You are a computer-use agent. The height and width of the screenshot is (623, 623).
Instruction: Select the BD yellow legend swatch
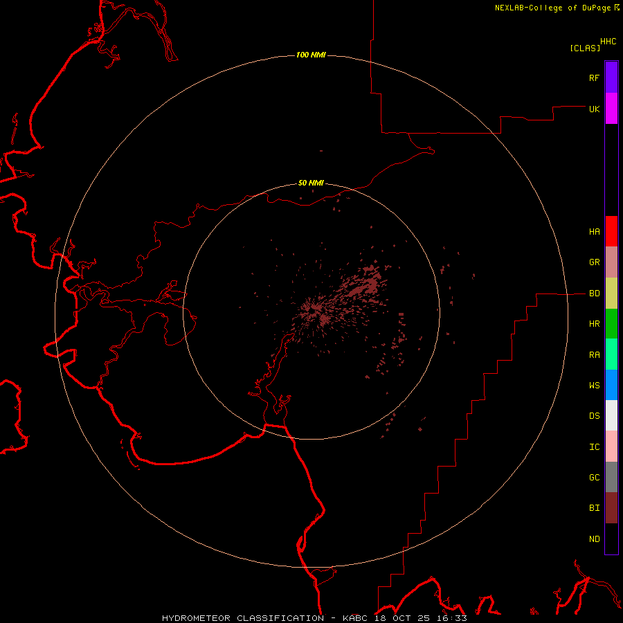pos(611,294)
